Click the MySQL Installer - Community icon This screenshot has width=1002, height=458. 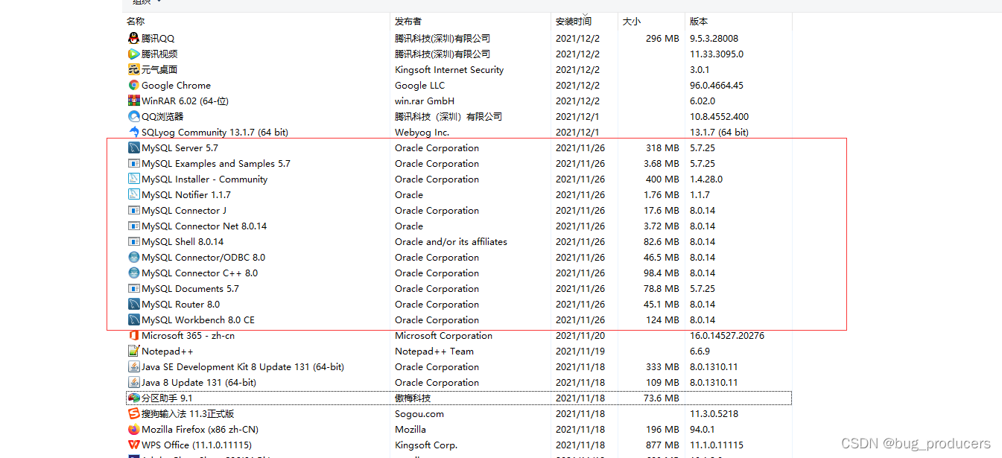pos(133,179)
